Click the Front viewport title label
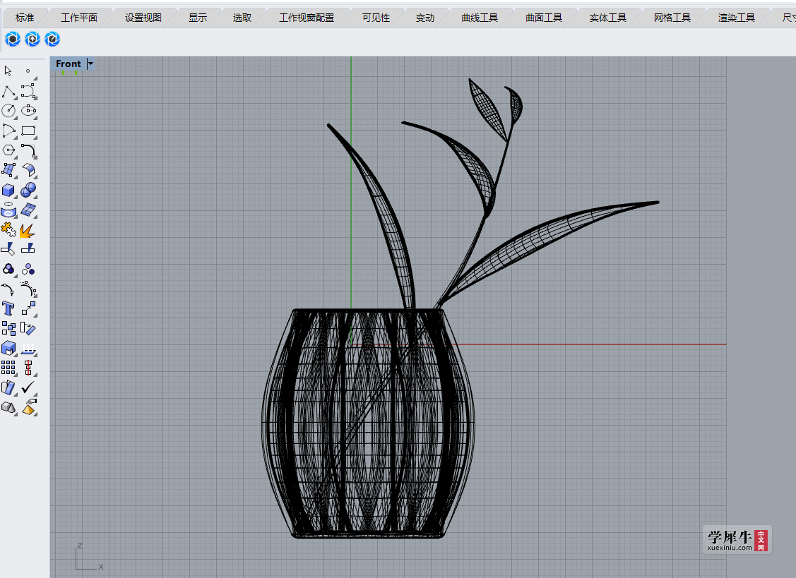 pyautogui.click(x=68, y=64)
